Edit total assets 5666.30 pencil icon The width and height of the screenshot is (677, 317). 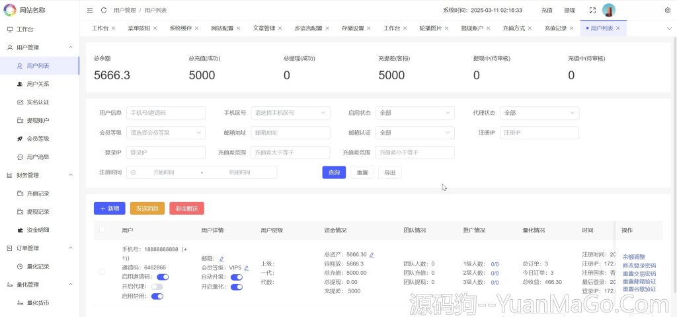(x=372, y=254)
